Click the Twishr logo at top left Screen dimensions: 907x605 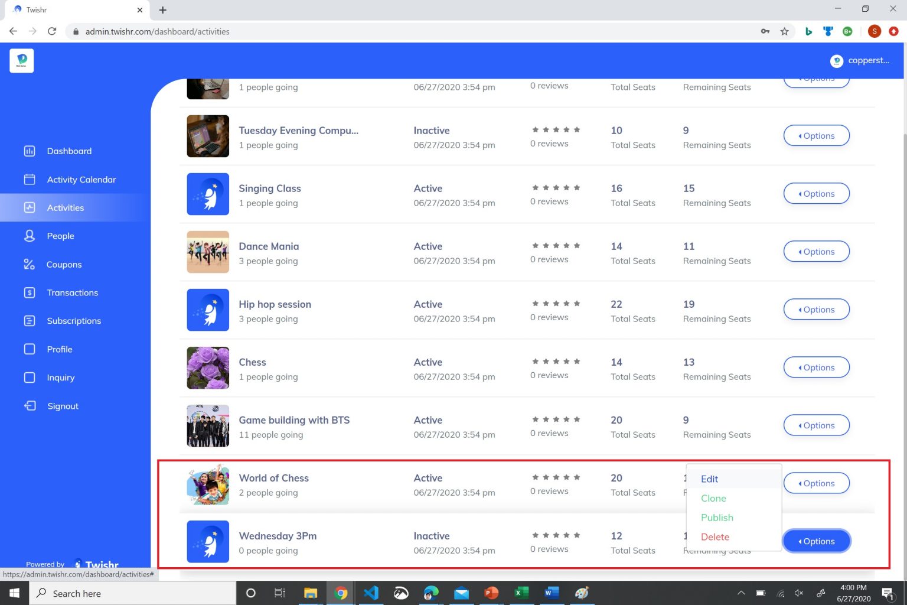coord(22,61)
